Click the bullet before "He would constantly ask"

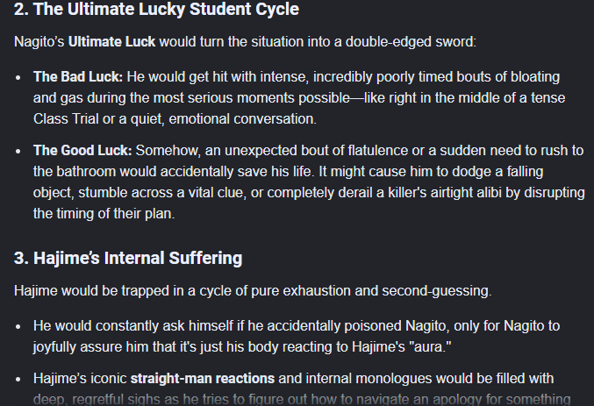click(18, 327)
